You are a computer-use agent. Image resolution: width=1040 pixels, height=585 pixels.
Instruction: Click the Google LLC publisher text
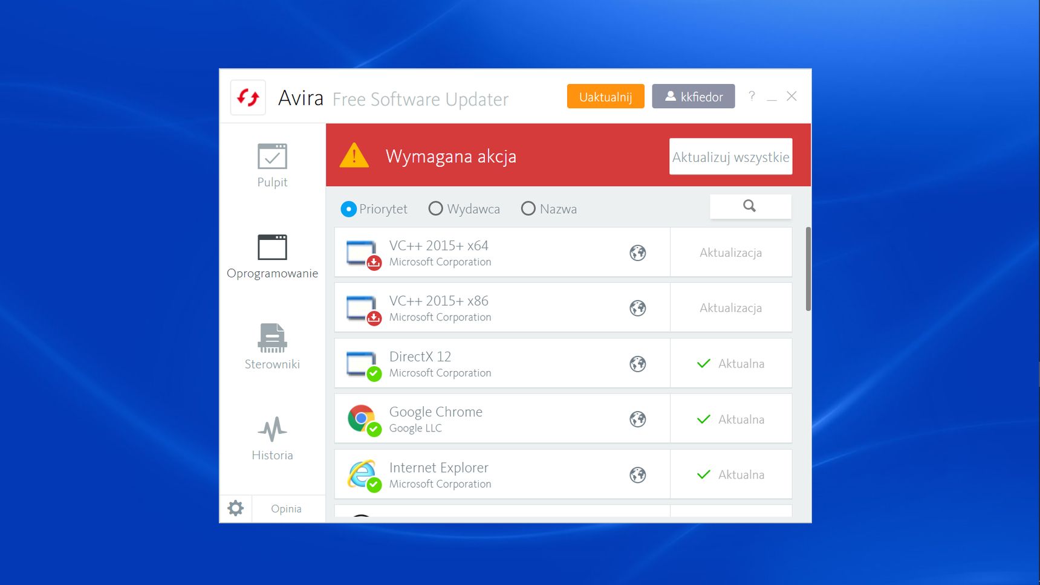[416, 428]
